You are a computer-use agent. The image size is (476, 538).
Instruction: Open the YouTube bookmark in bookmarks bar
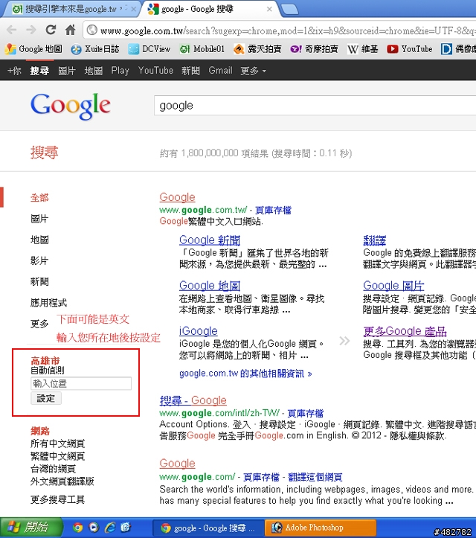tap(410, 49)
